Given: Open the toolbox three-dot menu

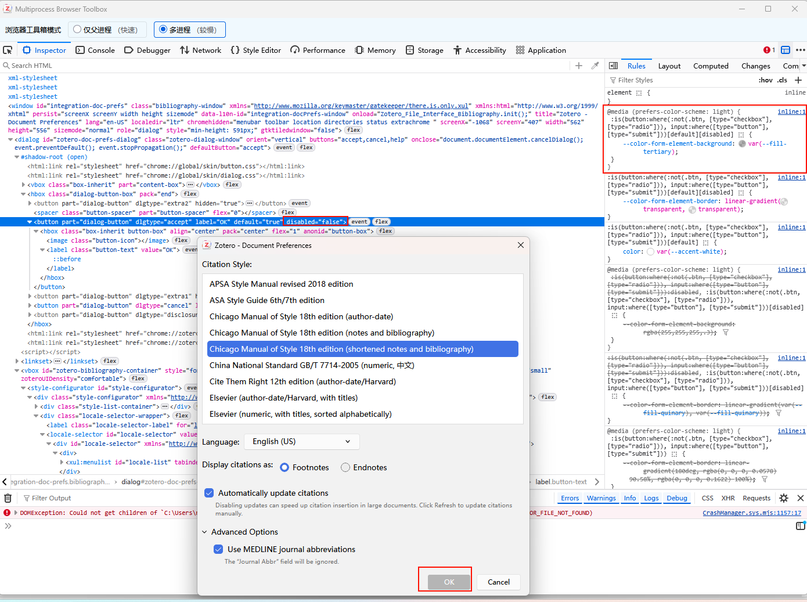Looking at the screenshot, I should (x=801, y=51).
